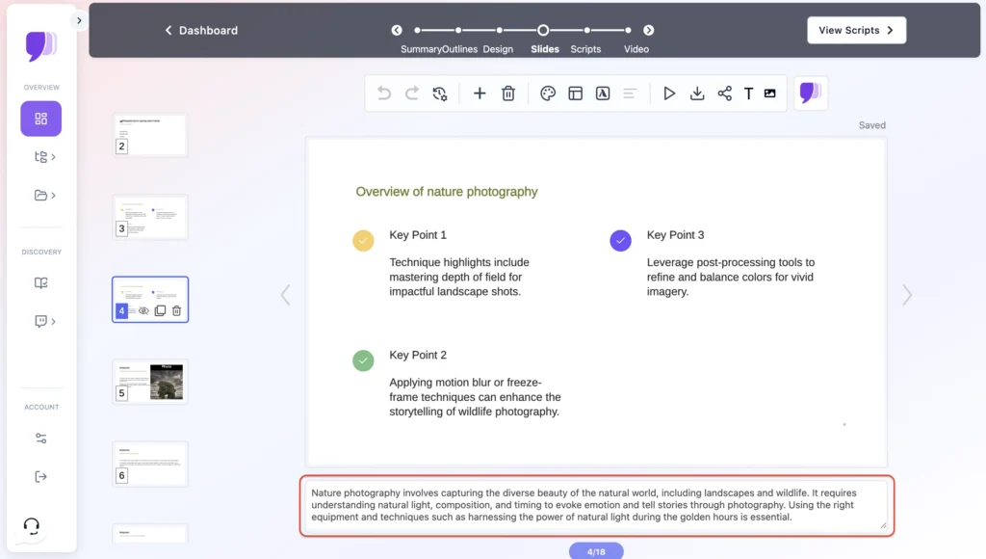Expand the feedback chat menu in sidebar

[44, 321]
